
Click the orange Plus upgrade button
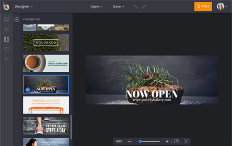(203, 6)
